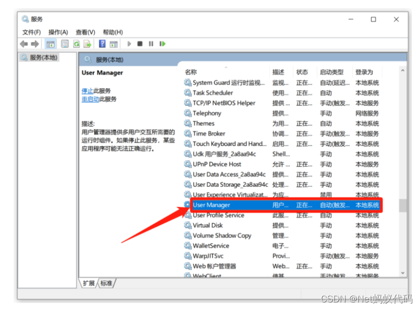
Task: Close the 服务 window
Action: click(396, 19)
